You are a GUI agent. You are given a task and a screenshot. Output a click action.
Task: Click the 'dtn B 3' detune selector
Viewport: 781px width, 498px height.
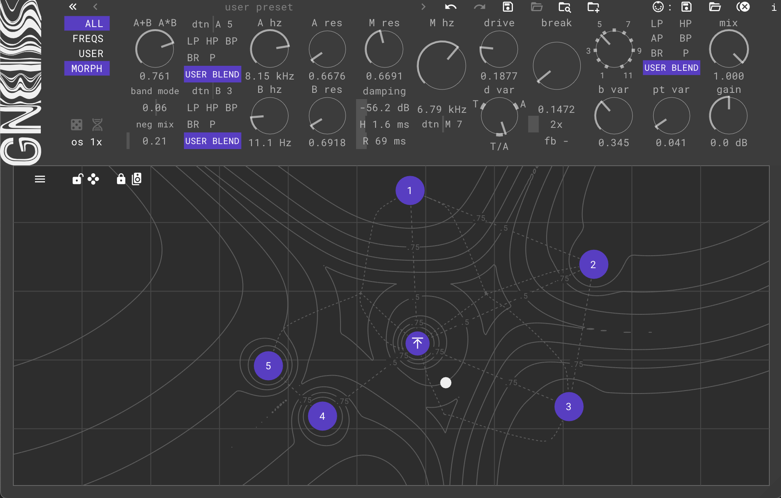(x=212, y=91)
